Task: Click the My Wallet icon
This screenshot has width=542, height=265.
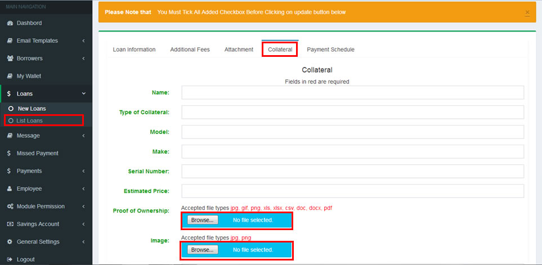Action: click(10, 76)
